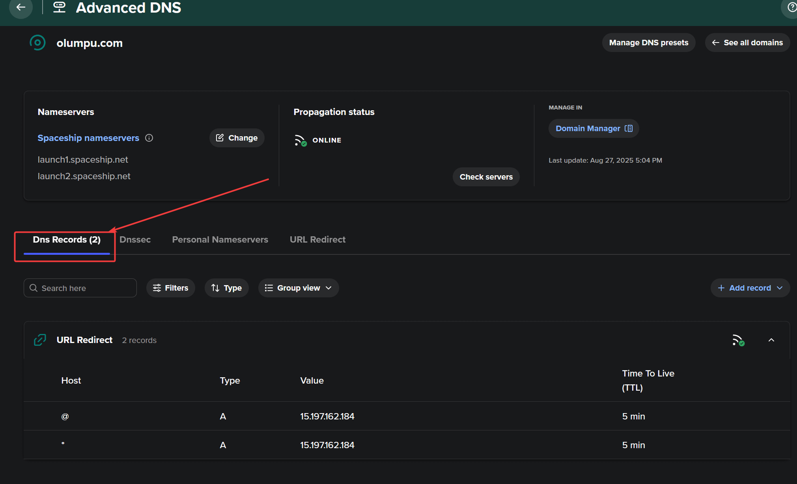This screenshot has height=484, width=797.
Task: Click the URL Redirect link icon
Action: tap(40, 340)
